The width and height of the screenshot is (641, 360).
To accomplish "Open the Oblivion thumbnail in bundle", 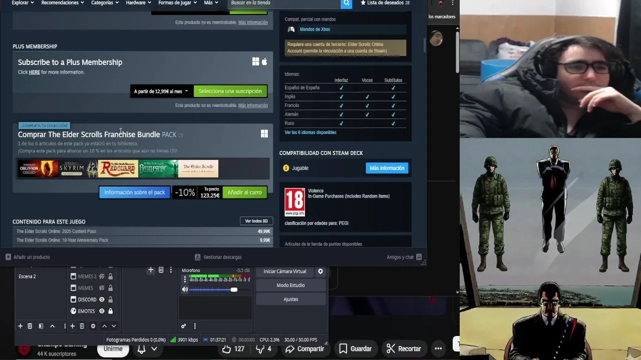I will [39, 168].
